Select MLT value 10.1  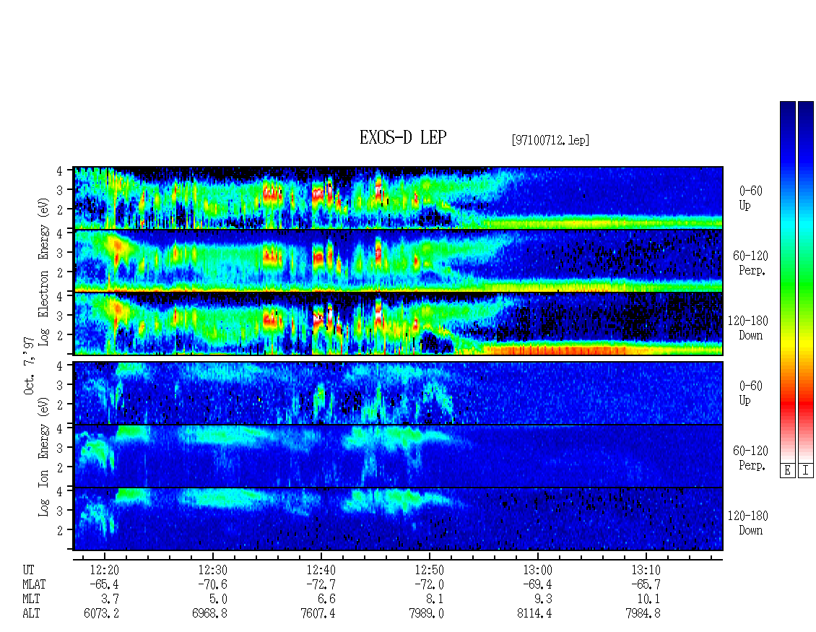649,599
